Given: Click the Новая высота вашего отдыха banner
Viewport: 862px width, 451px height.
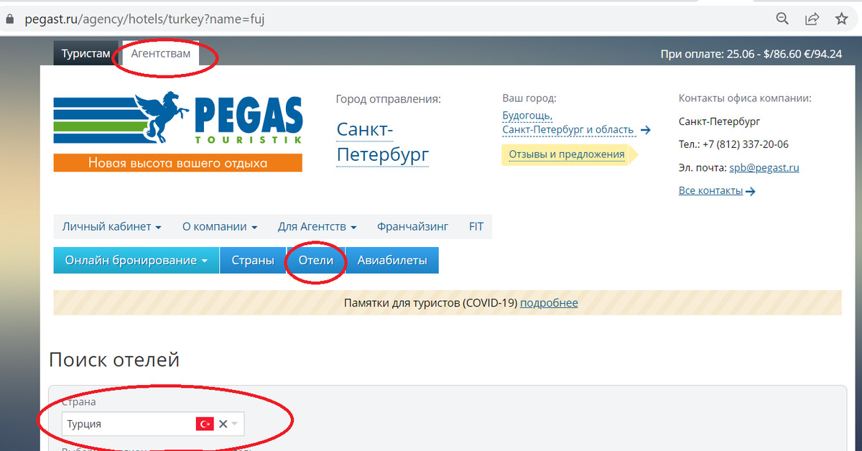Looking at the screenshot, I should (x=177, y=163).
